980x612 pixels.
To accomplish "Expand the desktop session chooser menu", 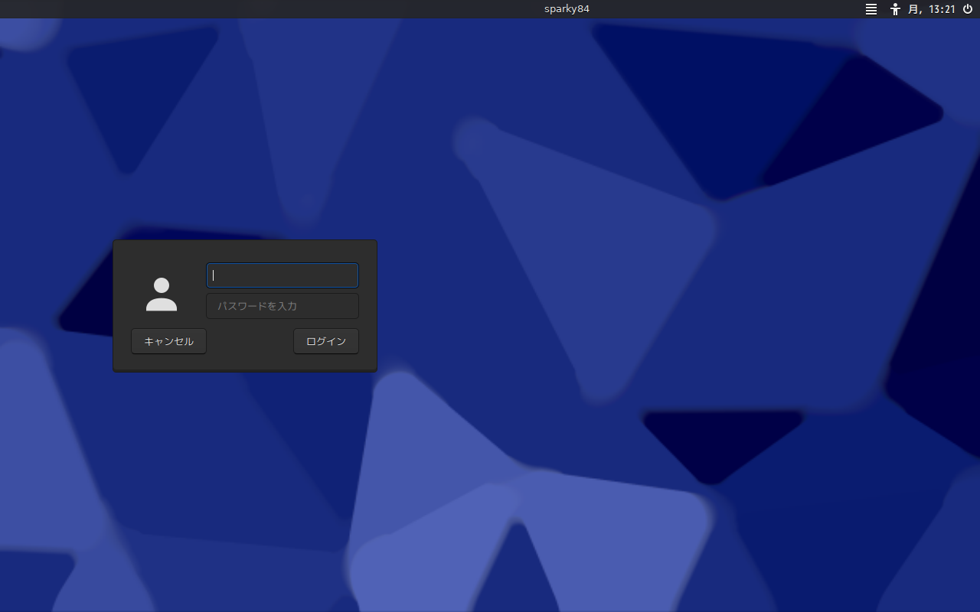I will [x=871, y=9].
